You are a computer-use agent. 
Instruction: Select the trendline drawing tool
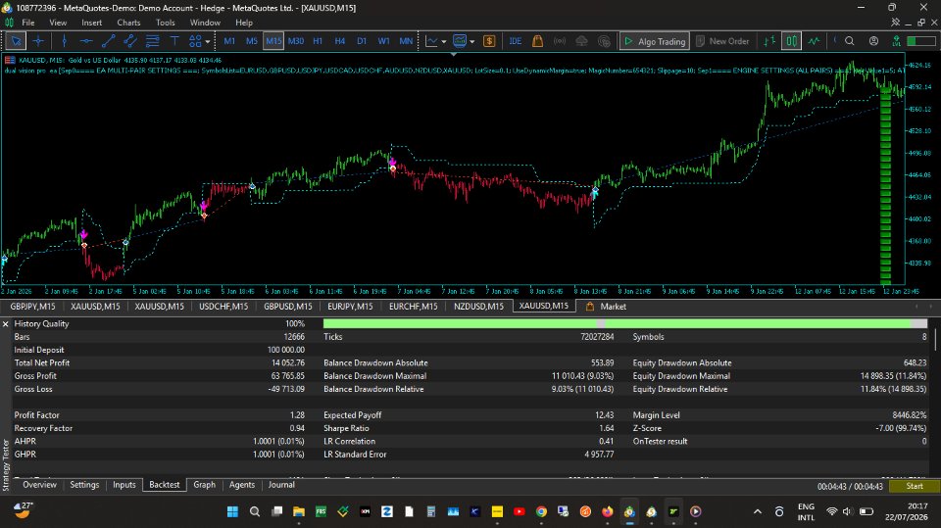coord(109,41)
